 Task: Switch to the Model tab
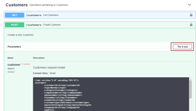53,73
